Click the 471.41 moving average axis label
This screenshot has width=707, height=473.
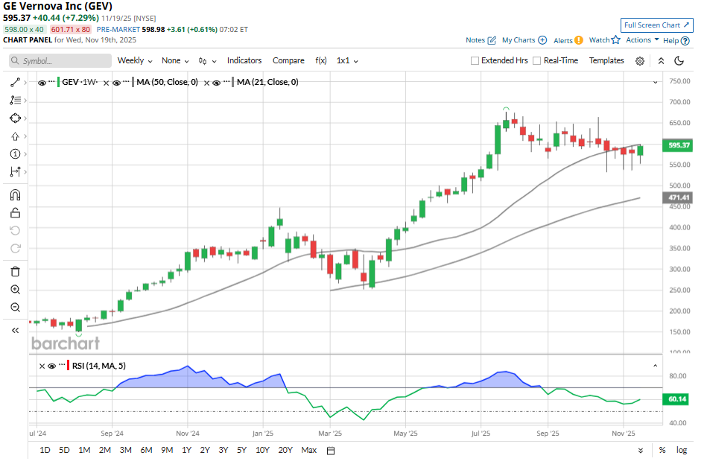pos(678,197)
